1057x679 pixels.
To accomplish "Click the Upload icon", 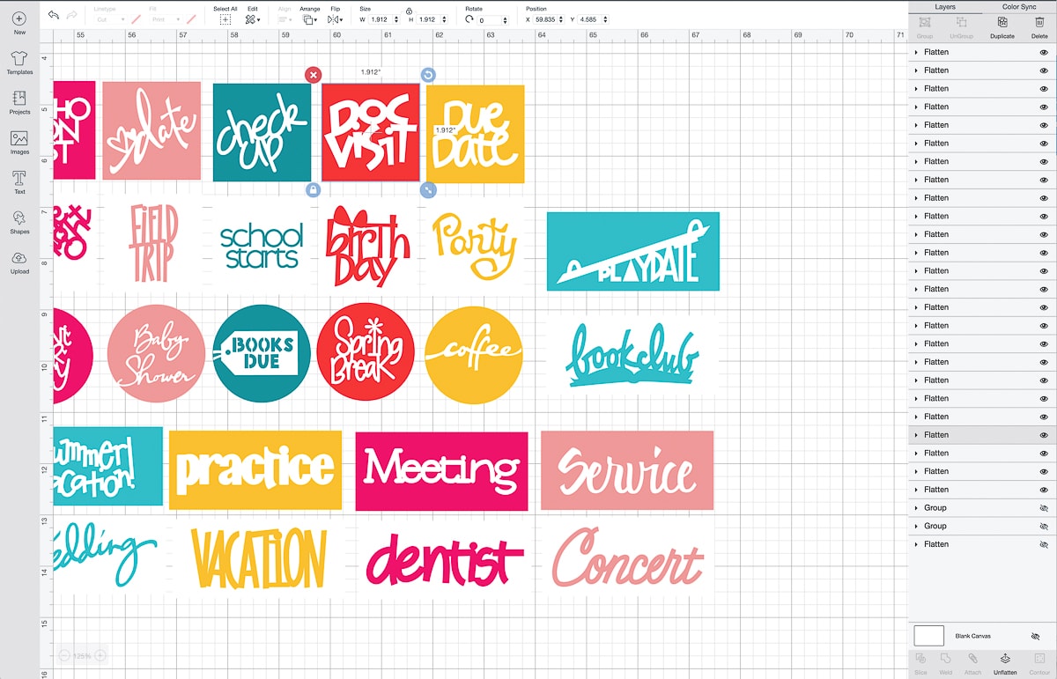I will click(x=19, y=261).
